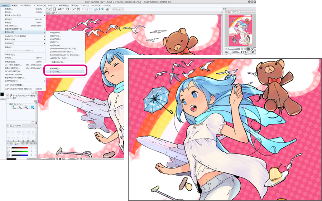Click the magnifier icon in tool property panel
The height and width of the screenshot is (201, 322).
point(36,102)
